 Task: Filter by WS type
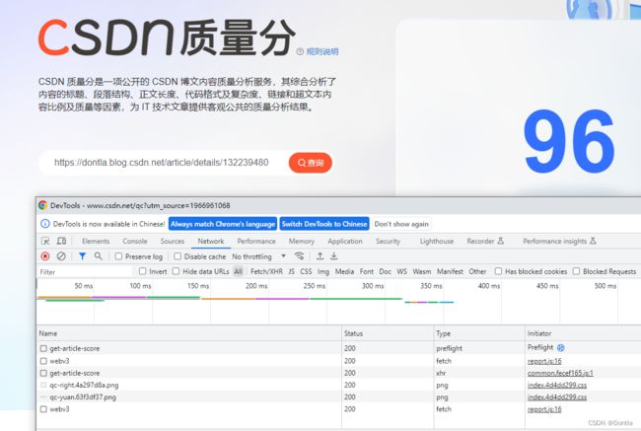(401, 271)
